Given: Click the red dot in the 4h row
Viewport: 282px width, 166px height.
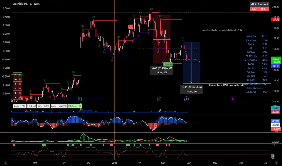Looking at the screenshot, I should coord(20,88).
